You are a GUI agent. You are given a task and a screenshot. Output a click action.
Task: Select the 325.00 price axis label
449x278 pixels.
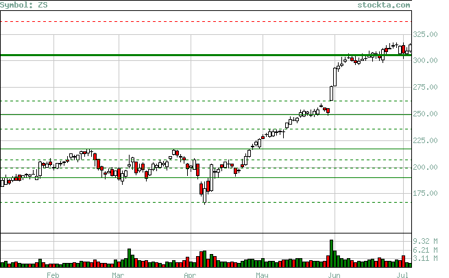click(425, 34)
